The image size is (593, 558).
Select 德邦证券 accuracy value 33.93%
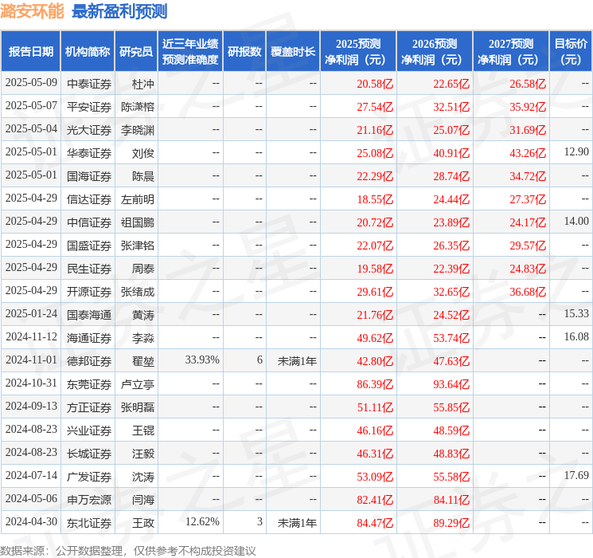202,360
